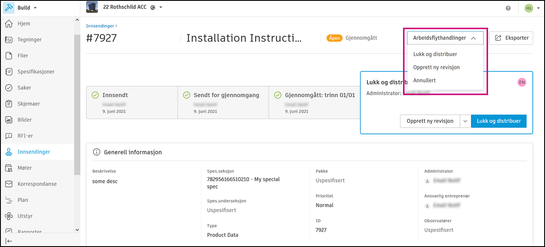Collapse the sidebar with the arrow icon
The image size is (545, 247).
point(9,241)
